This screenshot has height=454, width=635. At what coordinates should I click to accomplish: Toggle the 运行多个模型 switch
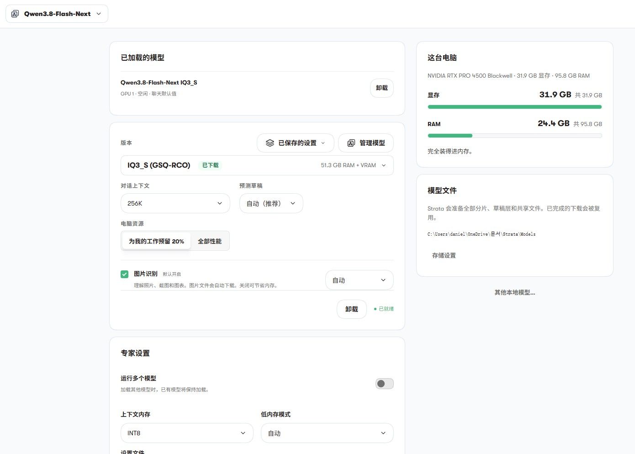384,384
